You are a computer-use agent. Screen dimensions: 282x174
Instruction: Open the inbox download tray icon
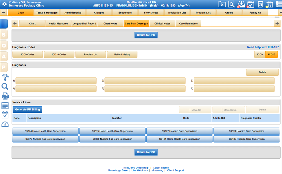(241, 4)
